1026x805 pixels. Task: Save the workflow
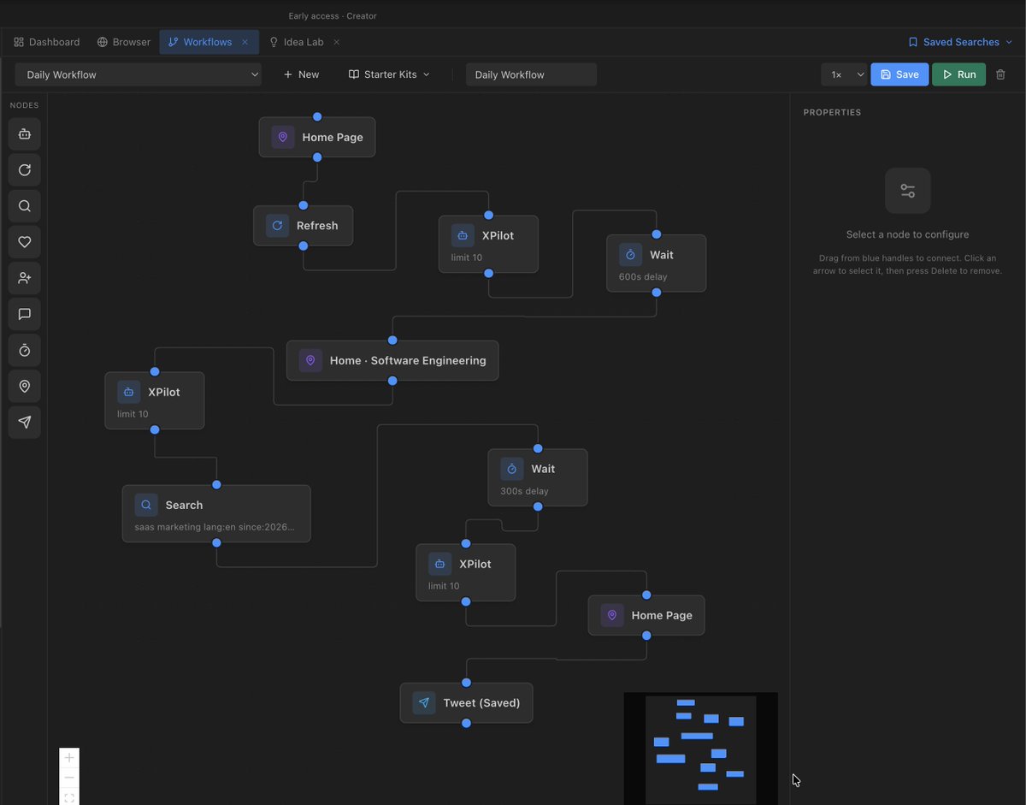(x=899, y=74)
